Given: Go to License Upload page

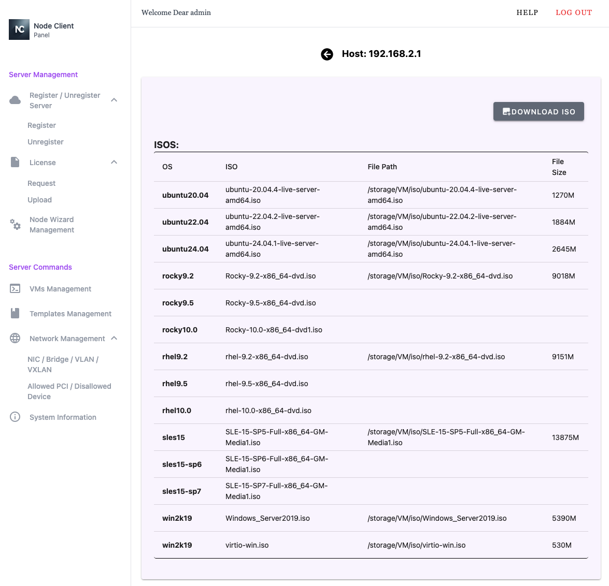Looking at the screenshot, I should coord(39,200).
